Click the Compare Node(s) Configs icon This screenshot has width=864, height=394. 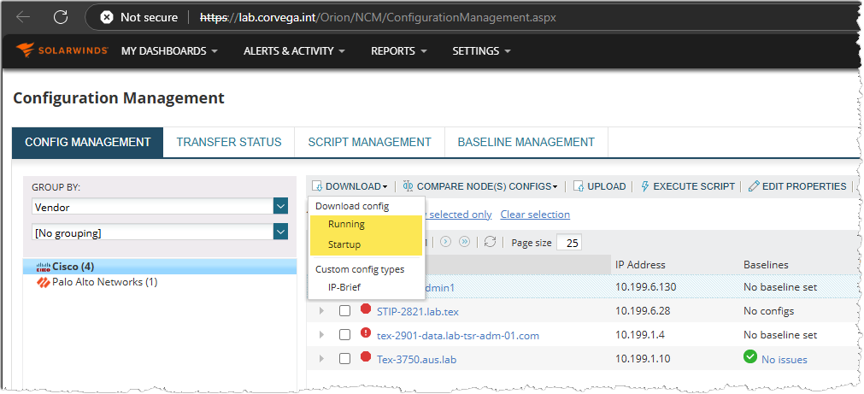408,186
